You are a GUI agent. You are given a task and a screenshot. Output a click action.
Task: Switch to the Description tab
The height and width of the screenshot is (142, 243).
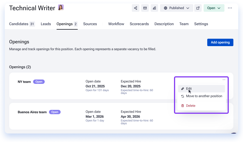(164, 24)
